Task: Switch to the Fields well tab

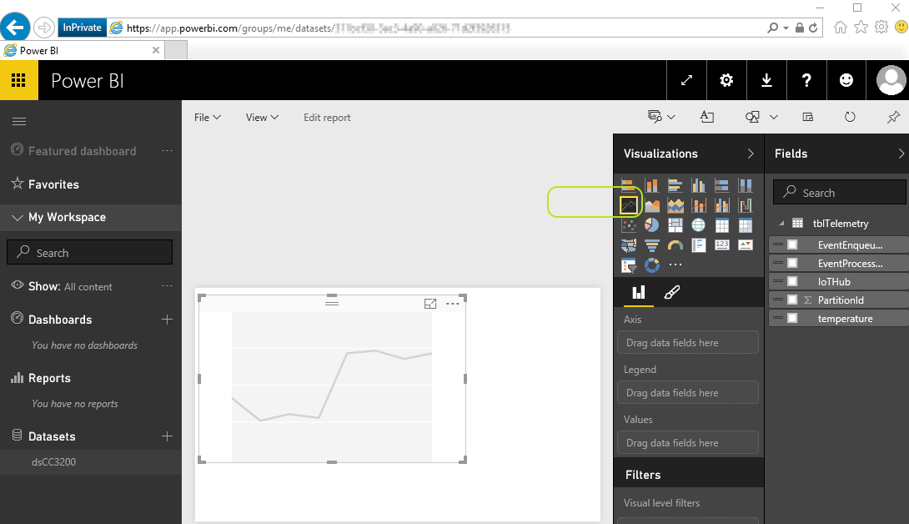Action: [x=638, y=293]
